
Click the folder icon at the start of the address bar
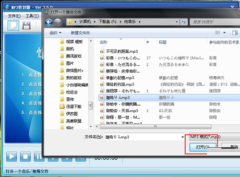[x=70, y=22]
